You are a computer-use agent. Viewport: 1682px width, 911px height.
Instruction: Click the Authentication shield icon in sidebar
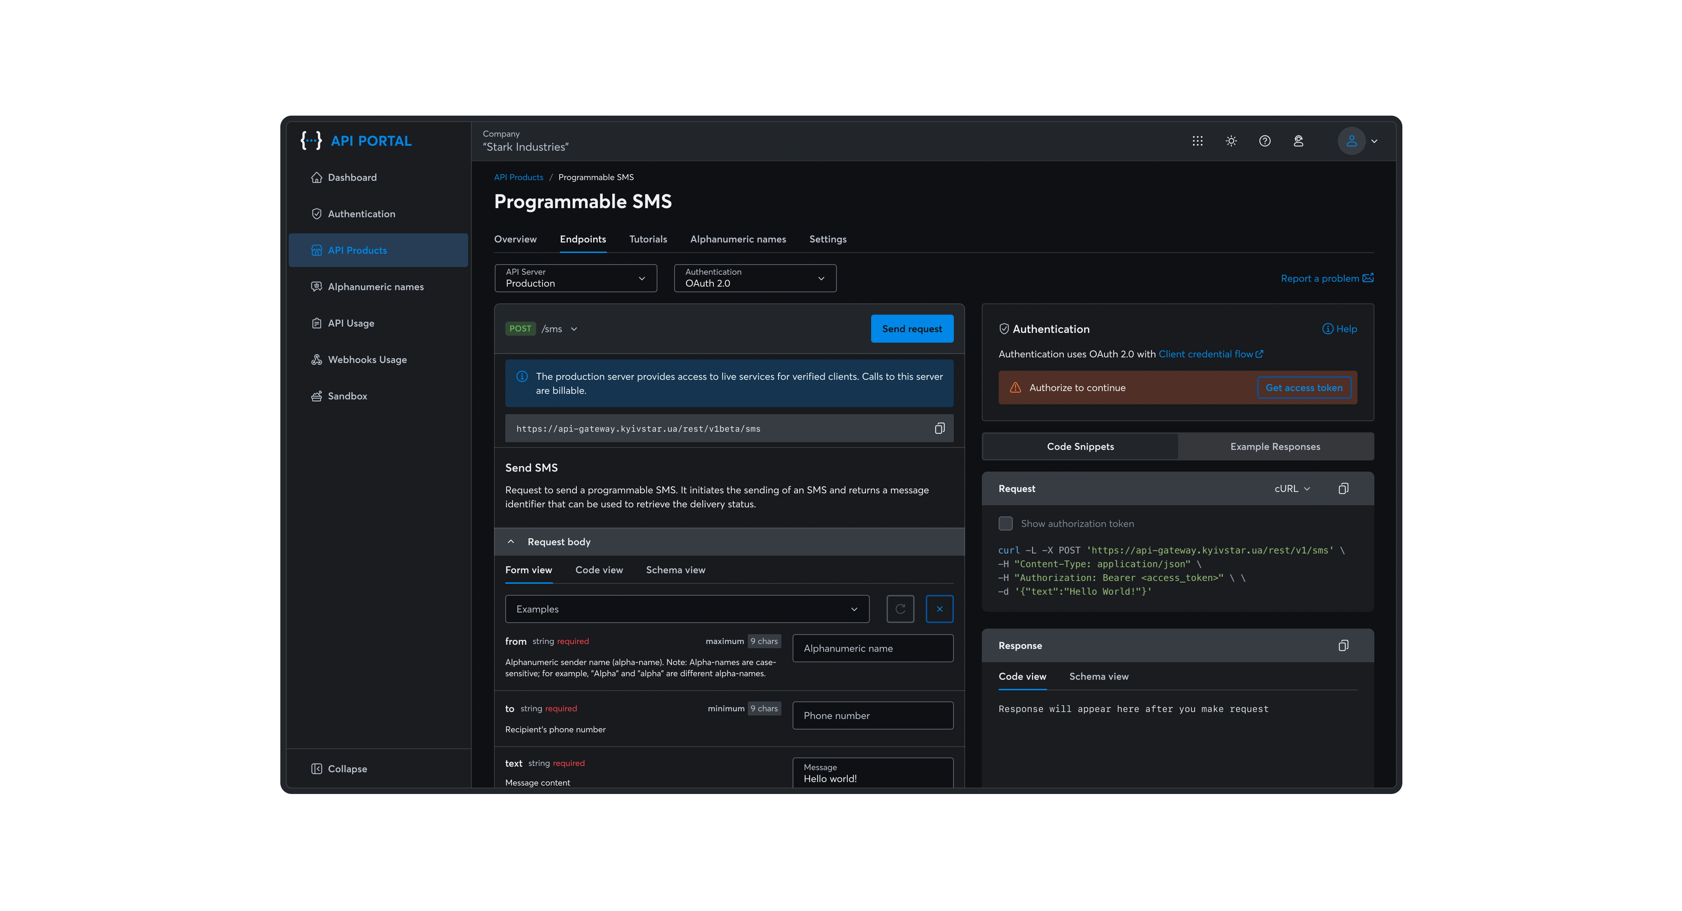[317, 213]
